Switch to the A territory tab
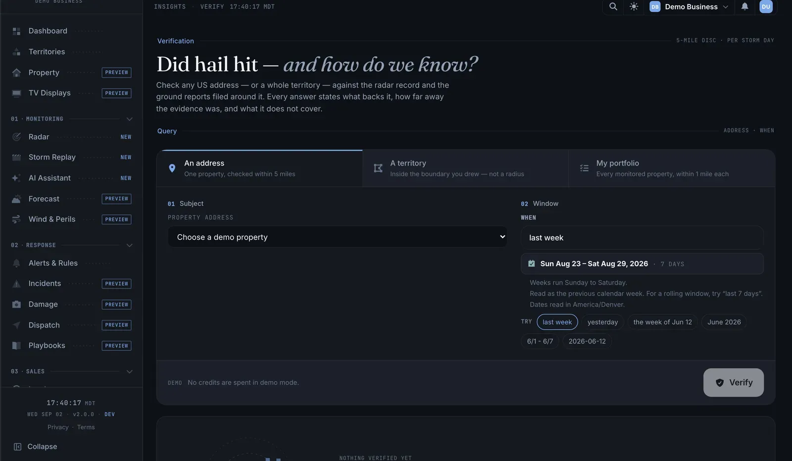Image resolution: width=792 pixels, height=461 pixels. pyautogui.click(x=465, y=168)
